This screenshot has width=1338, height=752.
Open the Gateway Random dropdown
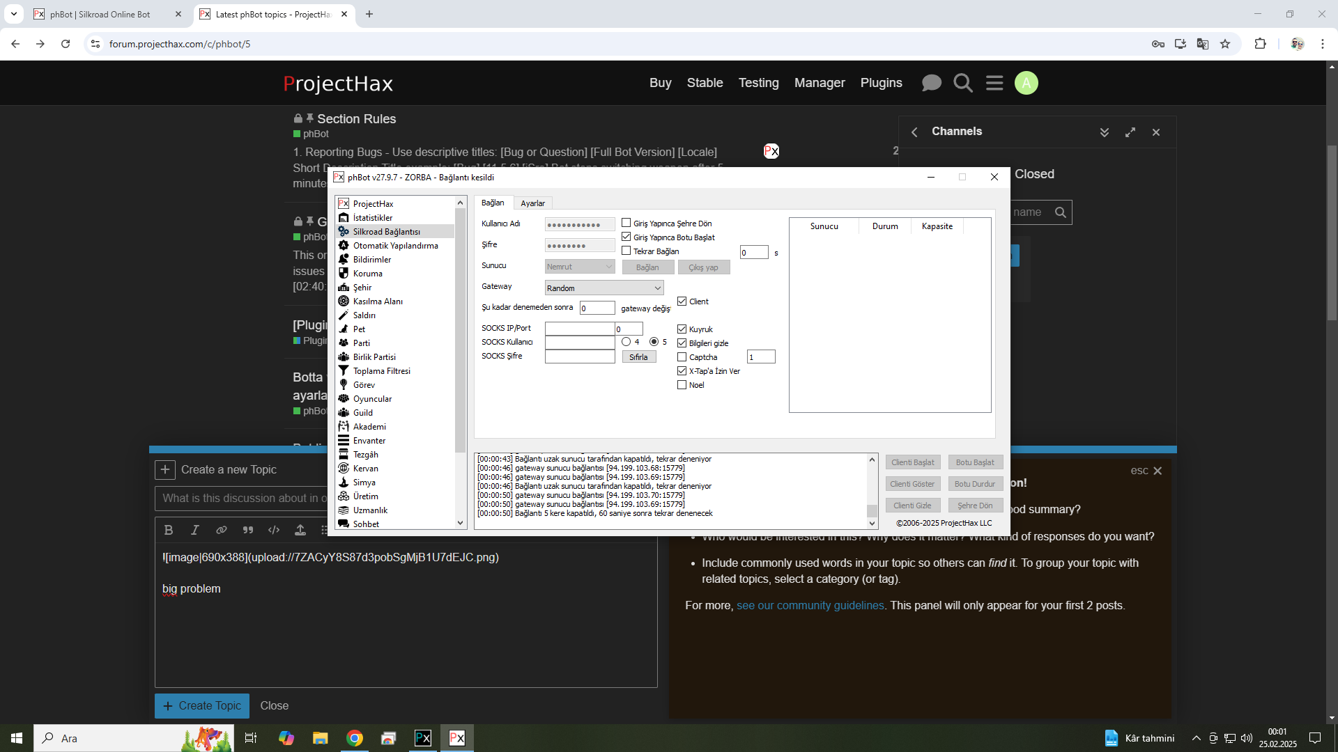603,288
